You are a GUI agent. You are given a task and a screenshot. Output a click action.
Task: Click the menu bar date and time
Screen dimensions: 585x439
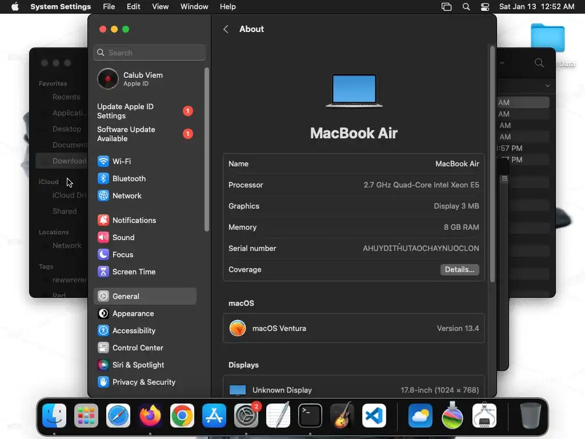pos(536,7)
